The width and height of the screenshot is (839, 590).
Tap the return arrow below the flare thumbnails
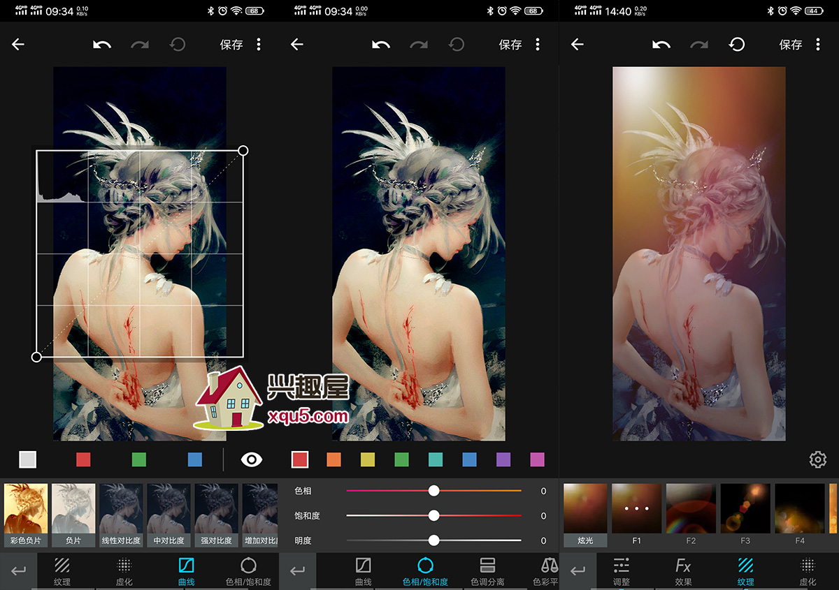pyautogui.click(x=578, y=571)
